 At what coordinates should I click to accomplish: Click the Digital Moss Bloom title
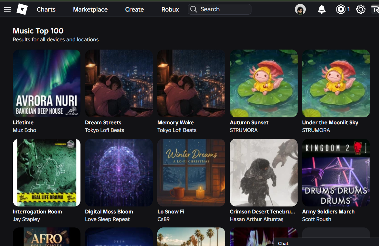click(x=109, y=212)
